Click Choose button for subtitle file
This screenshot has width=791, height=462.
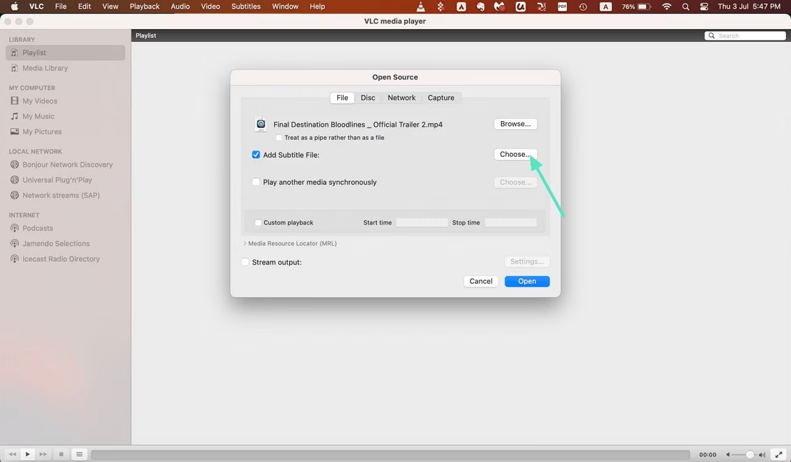[515, 154]
